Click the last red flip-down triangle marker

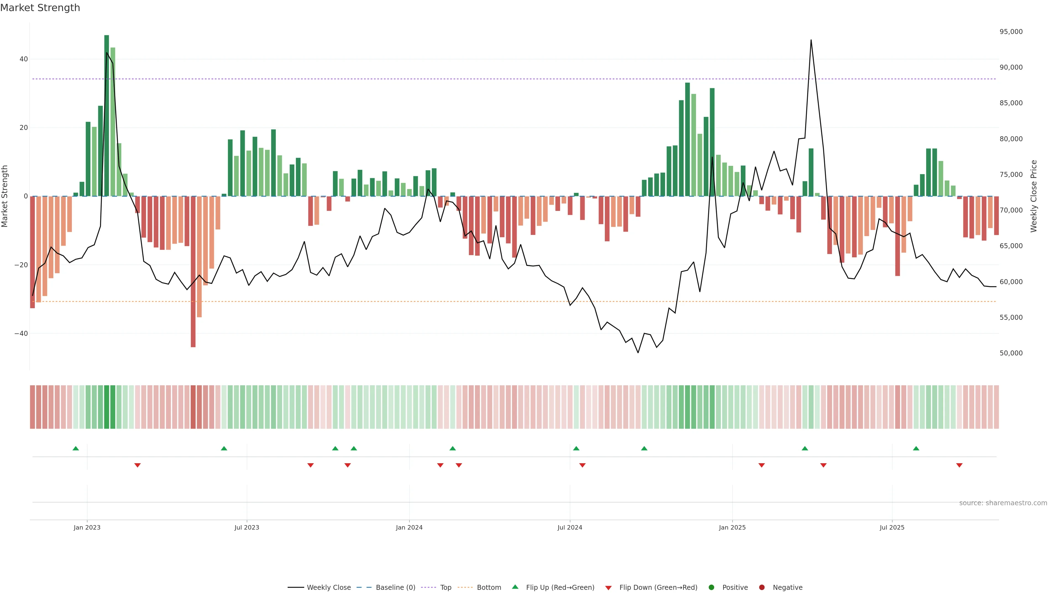tap(959, 465)
